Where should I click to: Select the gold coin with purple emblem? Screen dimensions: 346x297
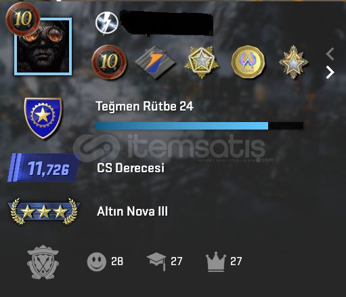248,62
